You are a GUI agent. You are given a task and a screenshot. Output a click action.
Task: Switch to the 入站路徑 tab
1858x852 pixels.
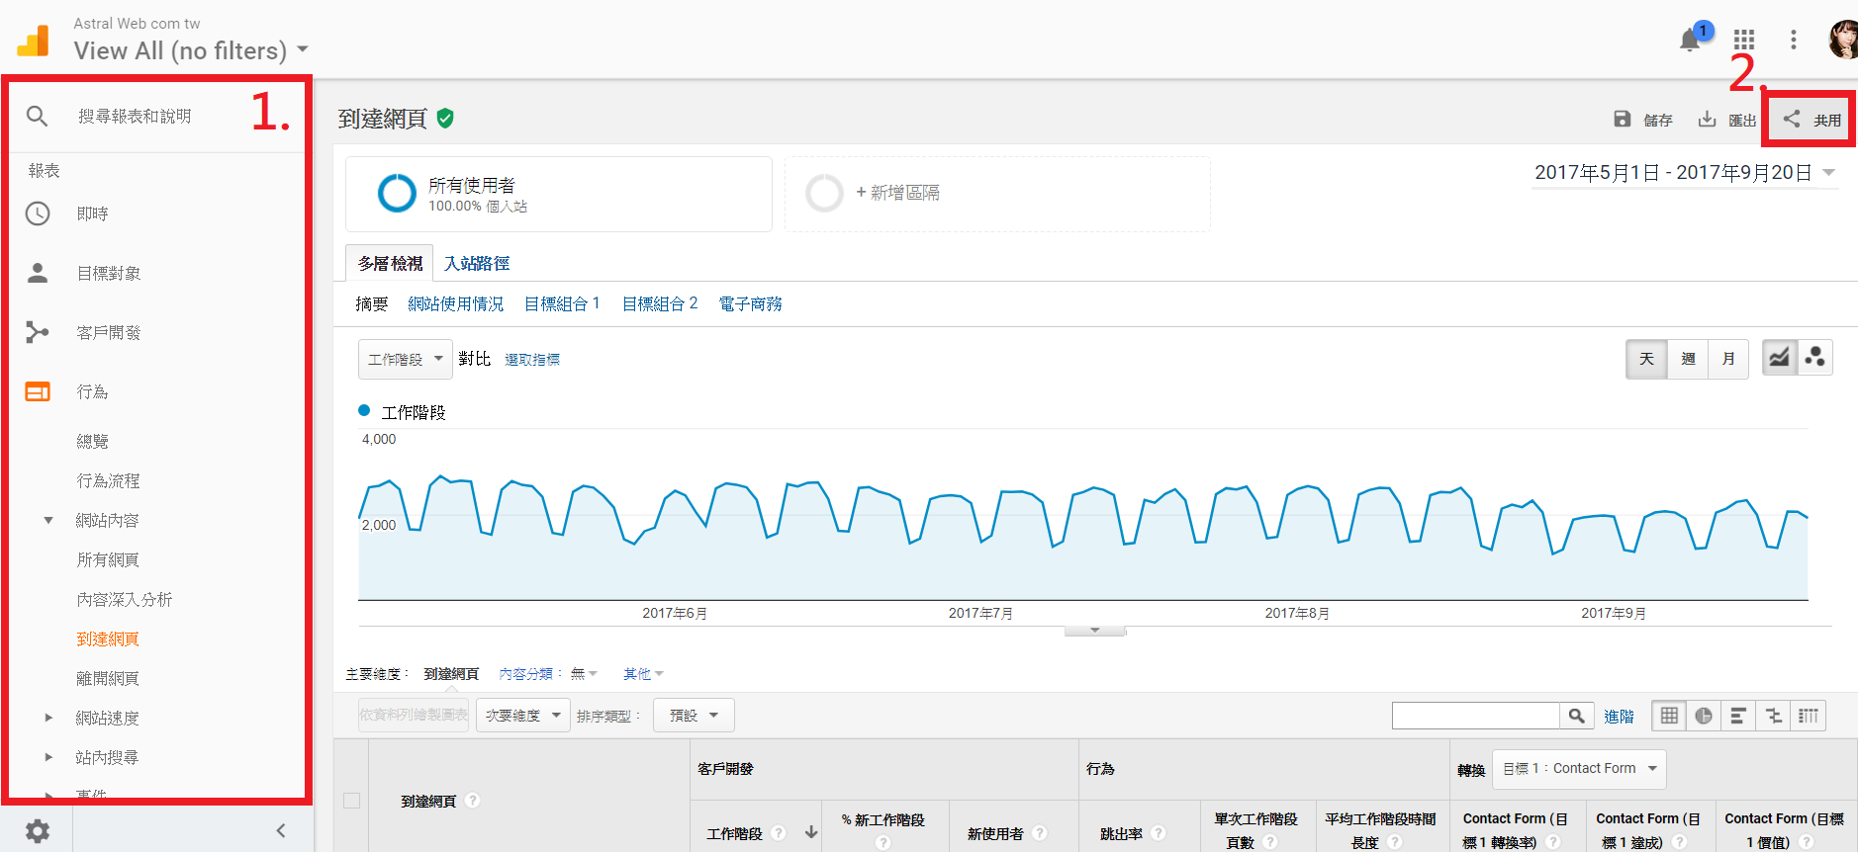[477, 263]
